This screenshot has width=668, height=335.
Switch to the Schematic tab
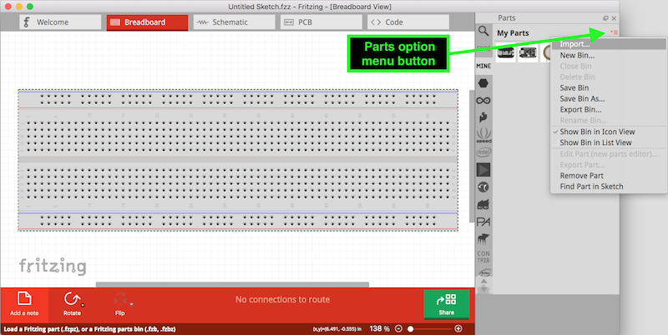pyautogui.click(x=235, y=22)
